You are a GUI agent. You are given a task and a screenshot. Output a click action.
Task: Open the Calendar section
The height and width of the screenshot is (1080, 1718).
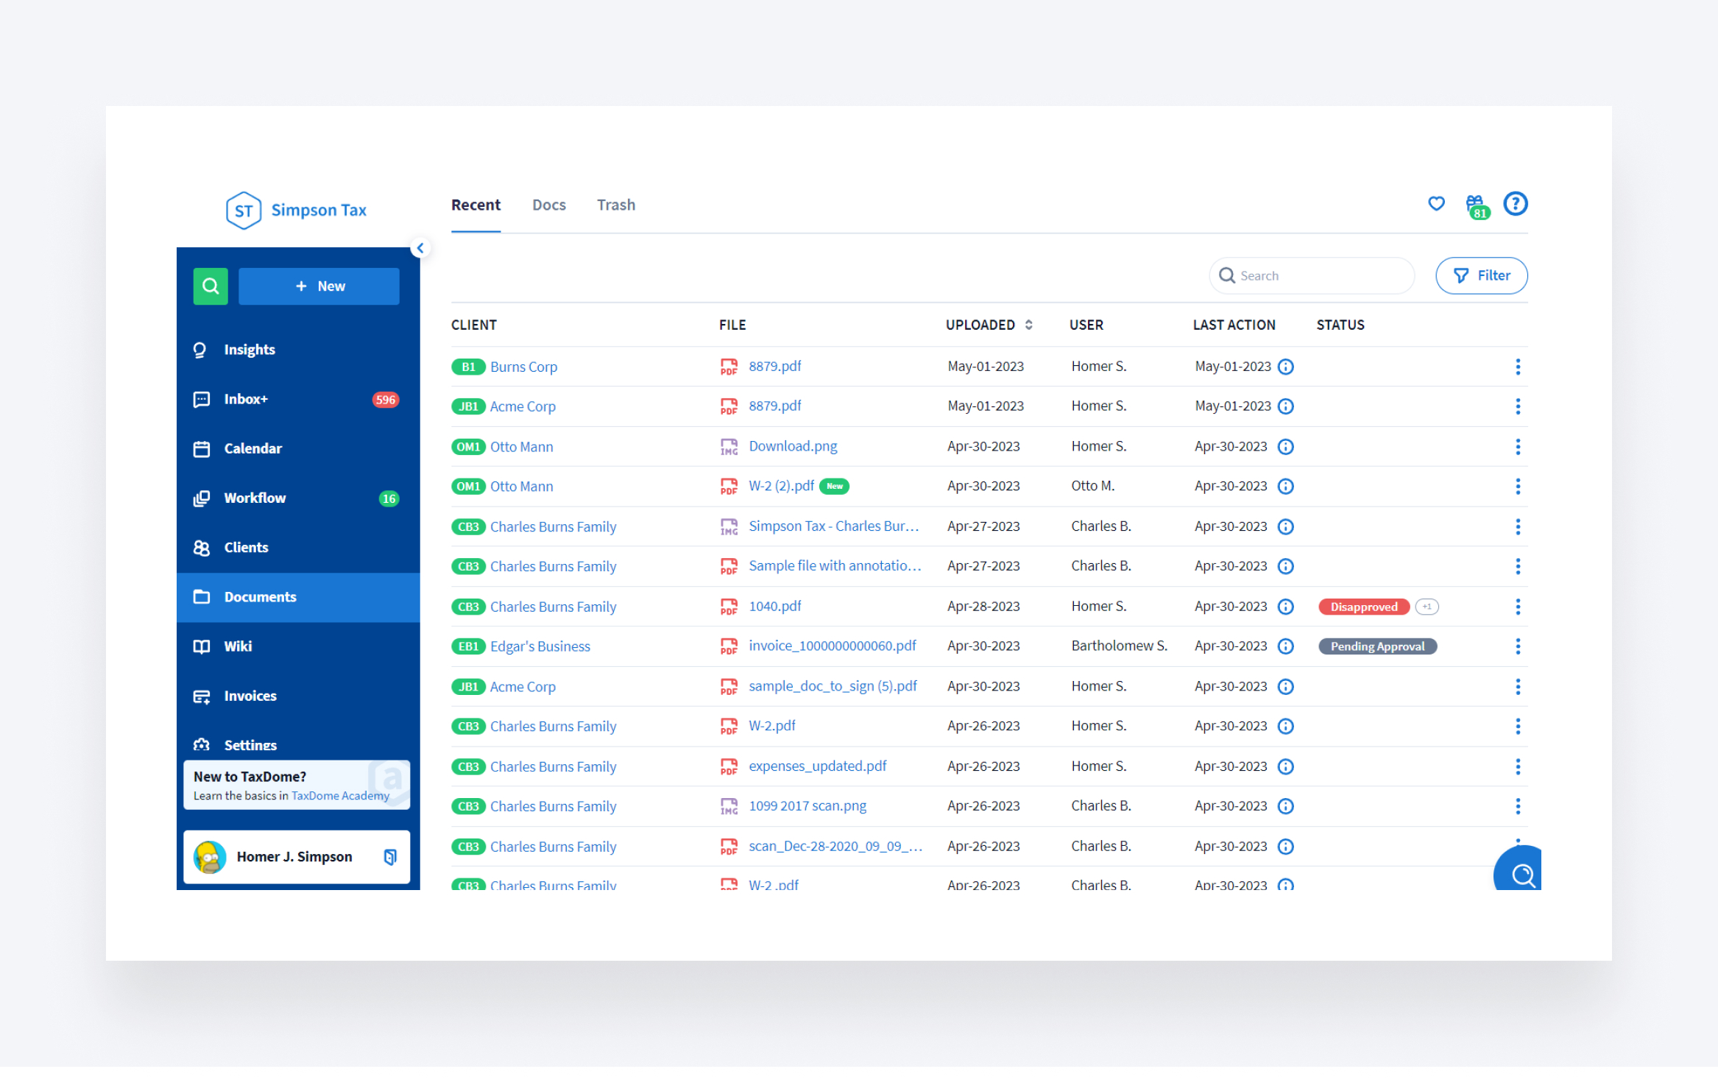tap(252, 448)
